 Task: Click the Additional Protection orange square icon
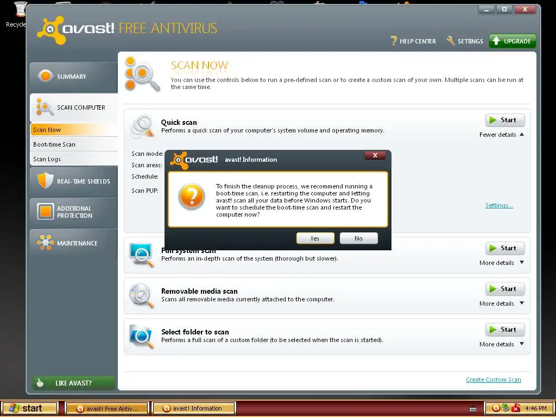click(46, 212)
